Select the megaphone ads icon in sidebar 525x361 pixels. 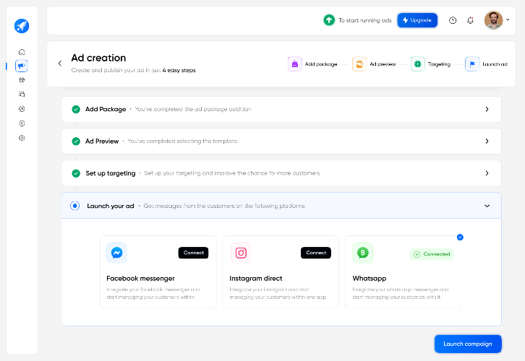pyautogui.click(x=22, y=66)
